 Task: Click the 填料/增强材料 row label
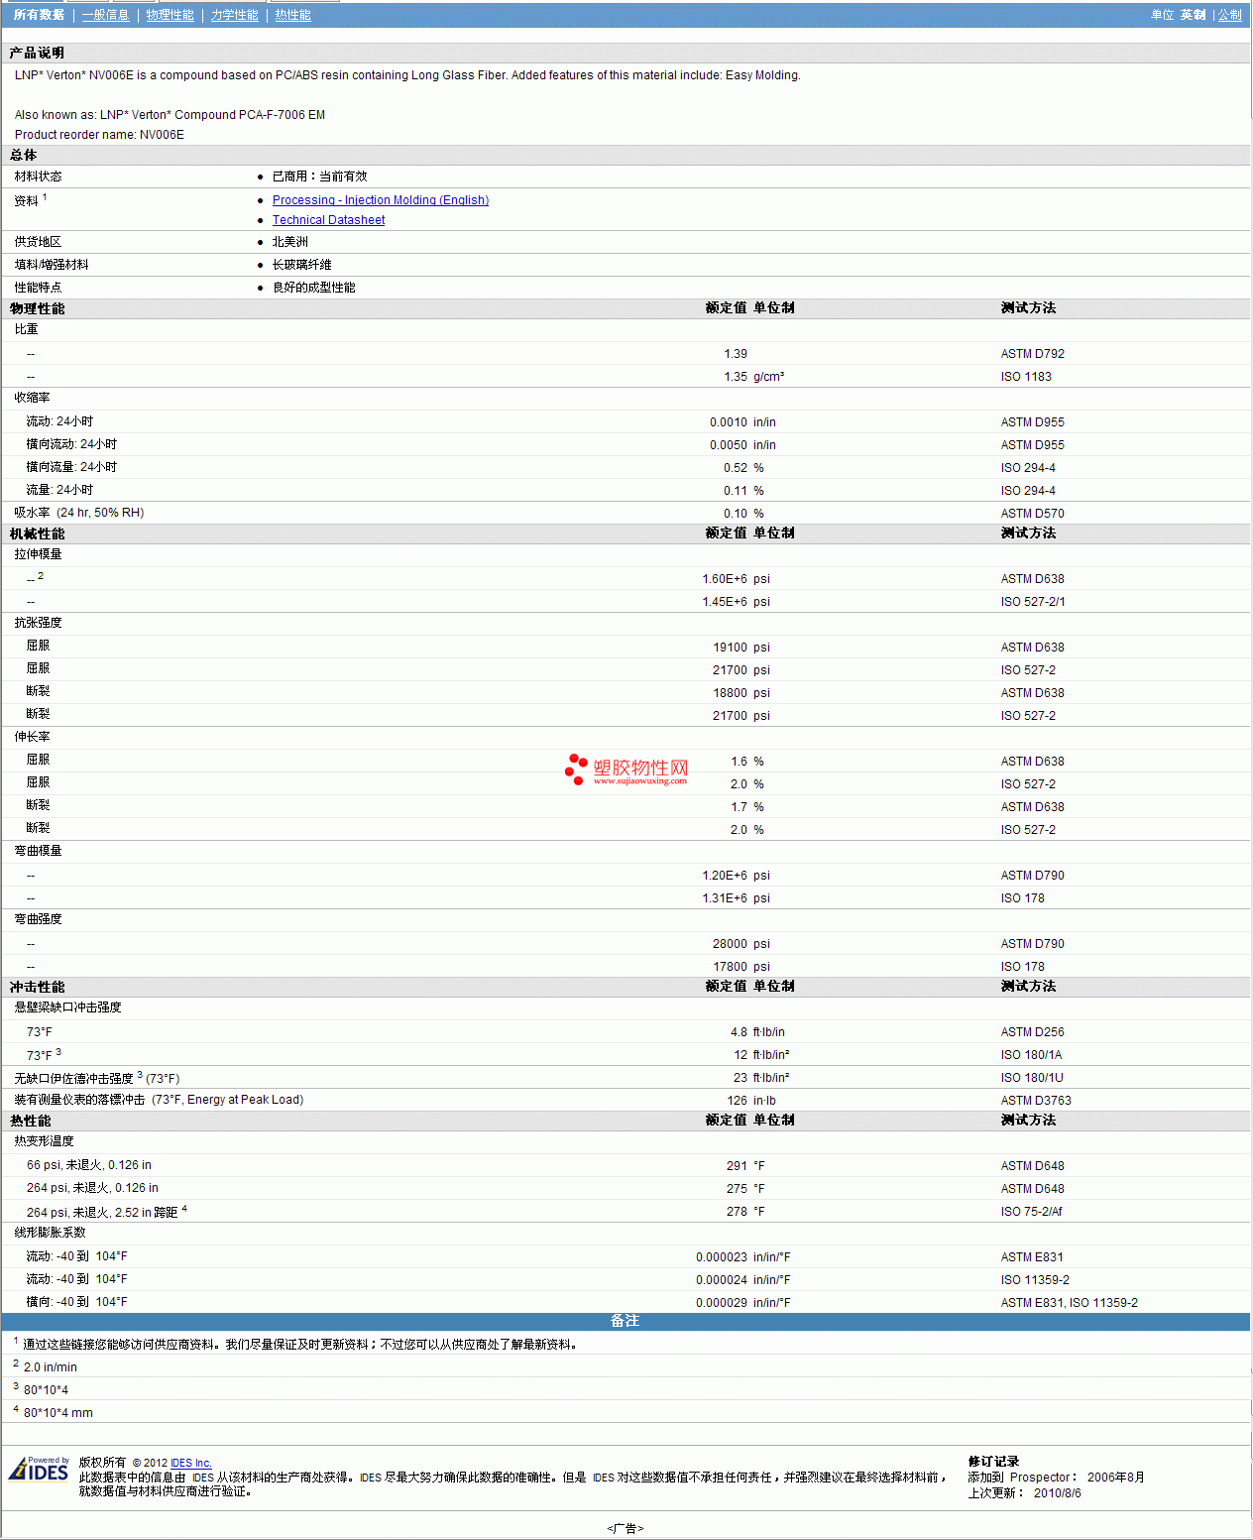[x=52, y=265]
